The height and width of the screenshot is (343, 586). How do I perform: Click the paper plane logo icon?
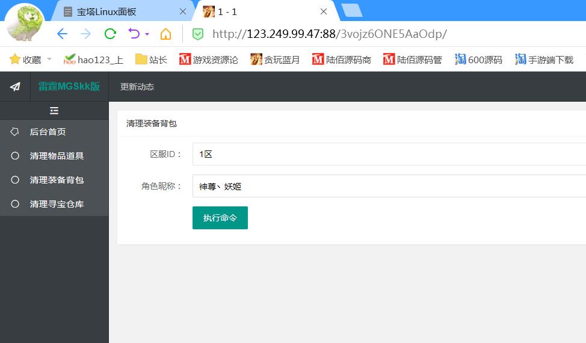[x=15, y=87]
